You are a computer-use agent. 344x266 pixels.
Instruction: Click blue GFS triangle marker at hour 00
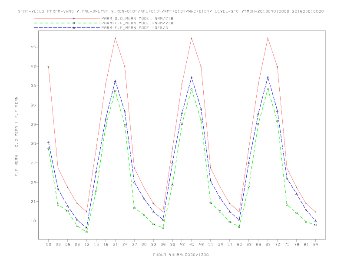[x=49, y=142]
